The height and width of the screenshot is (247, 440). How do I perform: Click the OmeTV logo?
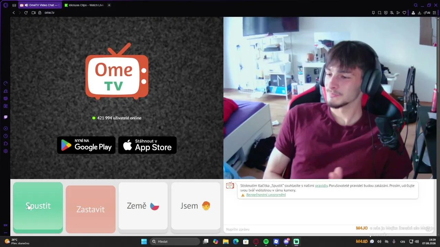(x=117, y=71)
